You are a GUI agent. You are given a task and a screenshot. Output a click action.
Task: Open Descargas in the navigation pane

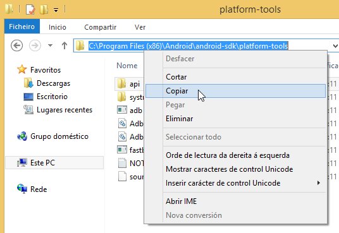(x=53, y=83)
